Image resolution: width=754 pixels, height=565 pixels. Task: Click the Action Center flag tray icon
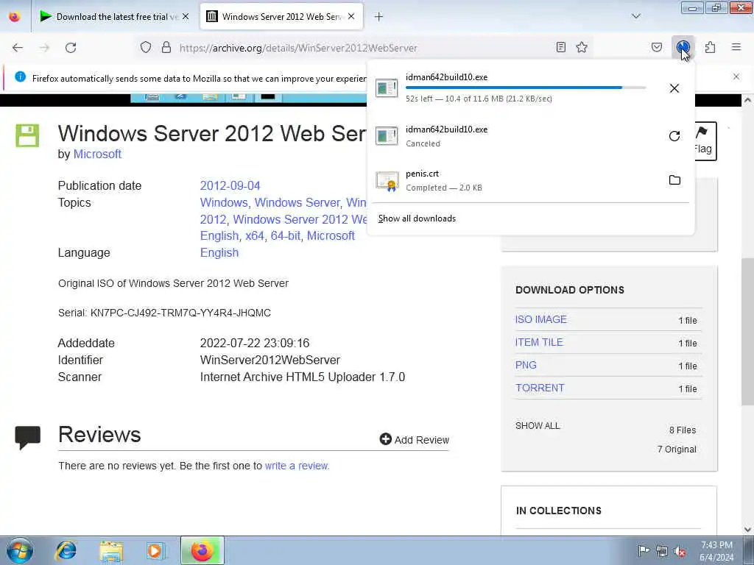pyautogui.click(x=644, y=551)
